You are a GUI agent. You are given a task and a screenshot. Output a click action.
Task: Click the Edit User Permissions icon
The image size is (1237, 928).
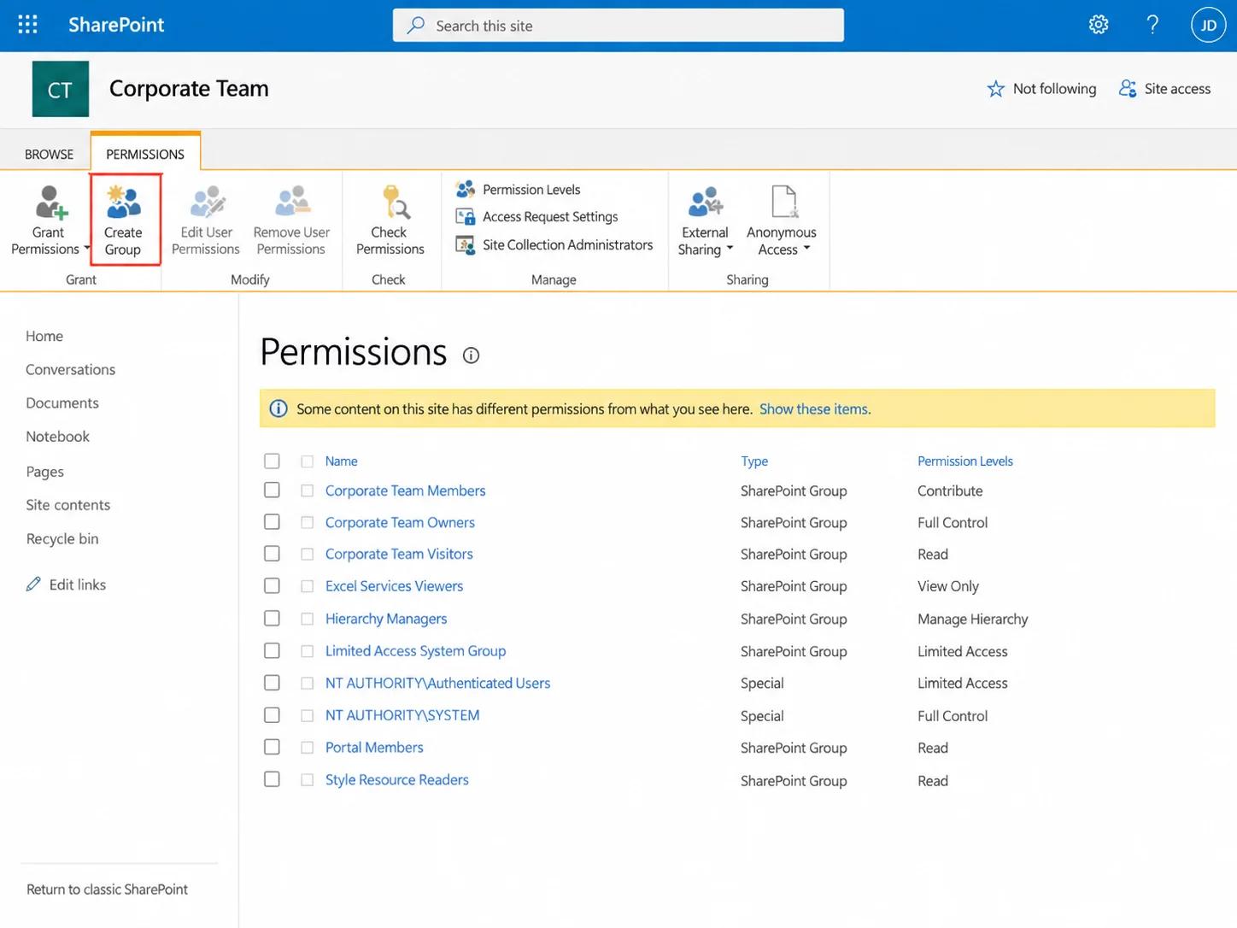(207, 203)
